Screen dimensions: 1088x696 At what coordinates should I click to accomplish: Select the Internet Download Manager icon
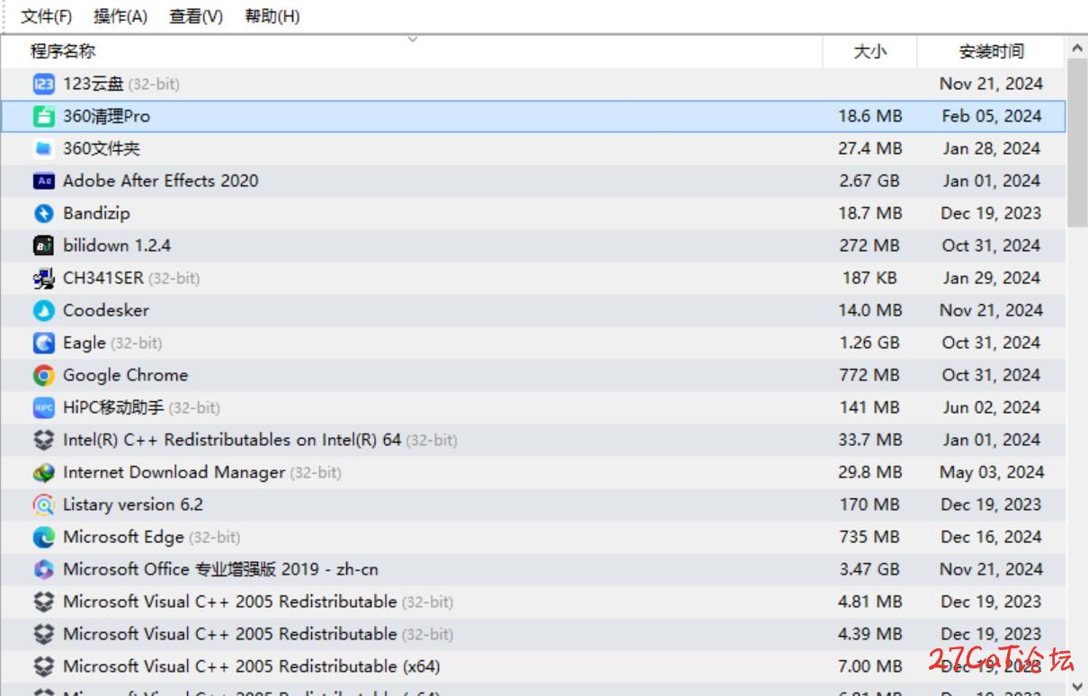click(x=43, y=472)
